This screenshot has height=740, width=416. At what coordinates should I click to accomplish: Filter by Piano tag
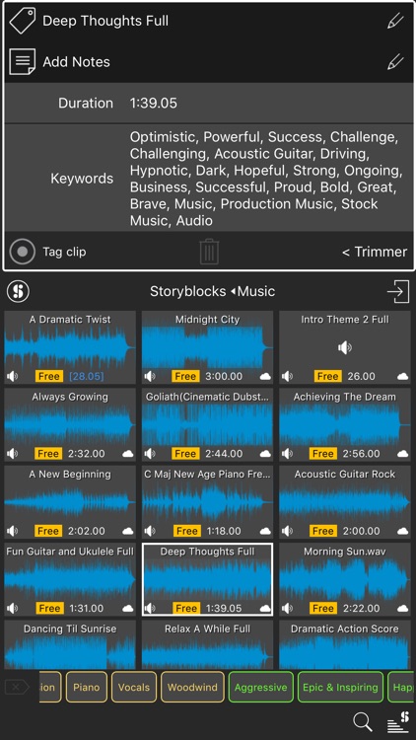pos(87,687)
